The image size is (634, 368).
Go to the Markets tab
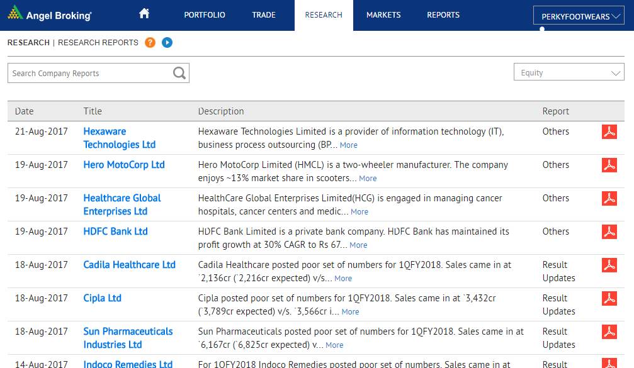click(x=383, y=15)
